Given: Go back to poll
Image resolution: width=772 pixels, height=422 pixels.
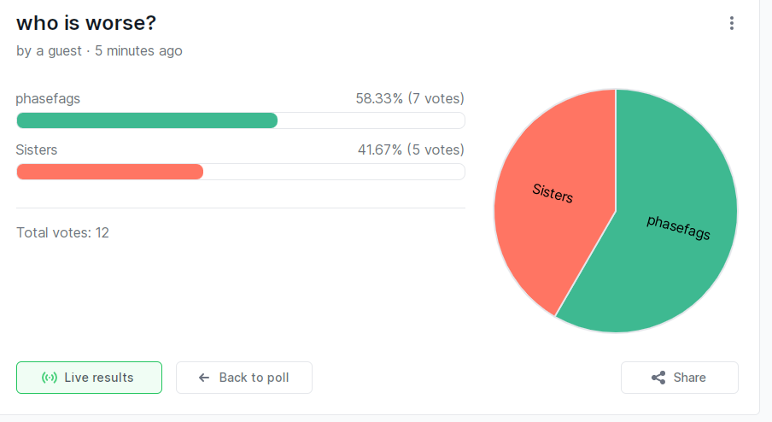Looking at the screenshot, I should click(244, 378).
